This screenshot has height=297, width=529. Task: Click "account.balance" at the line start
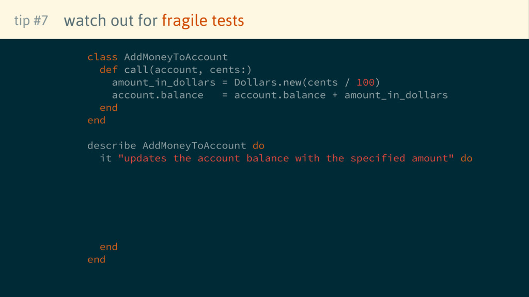[x=158, y=95]
